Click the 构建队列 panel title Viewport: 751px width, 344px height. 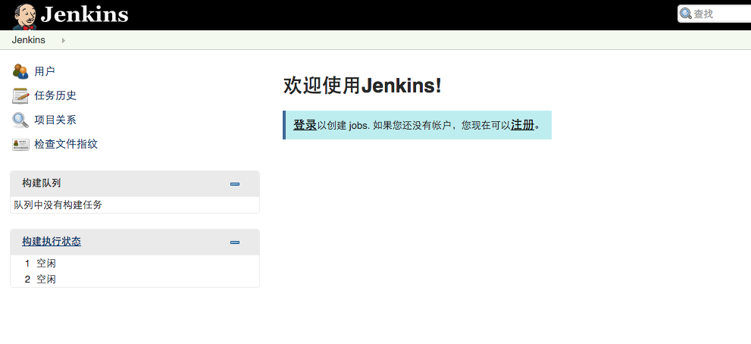click(41, 183)
